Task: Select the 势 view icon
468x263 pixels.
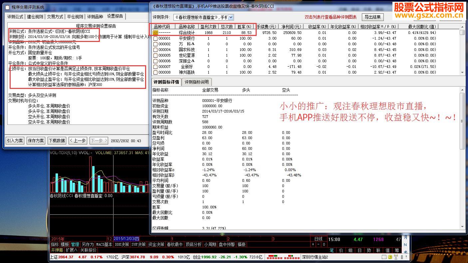Action: pyautogui.click(x=369, y=250)
